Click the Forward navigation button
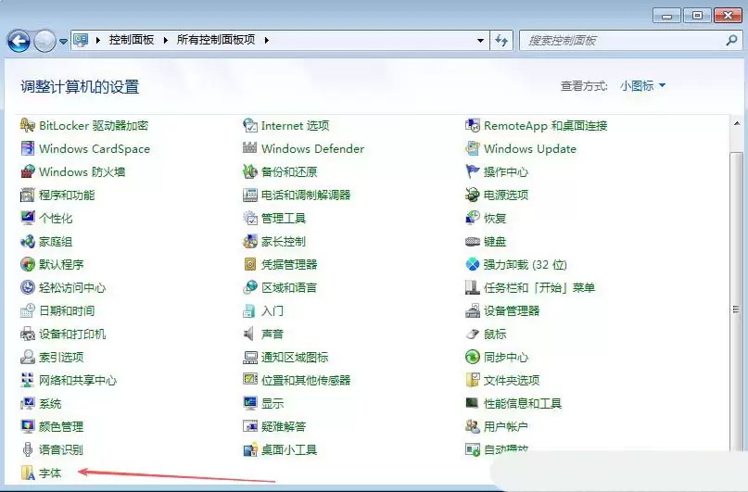 click(45, 42)
